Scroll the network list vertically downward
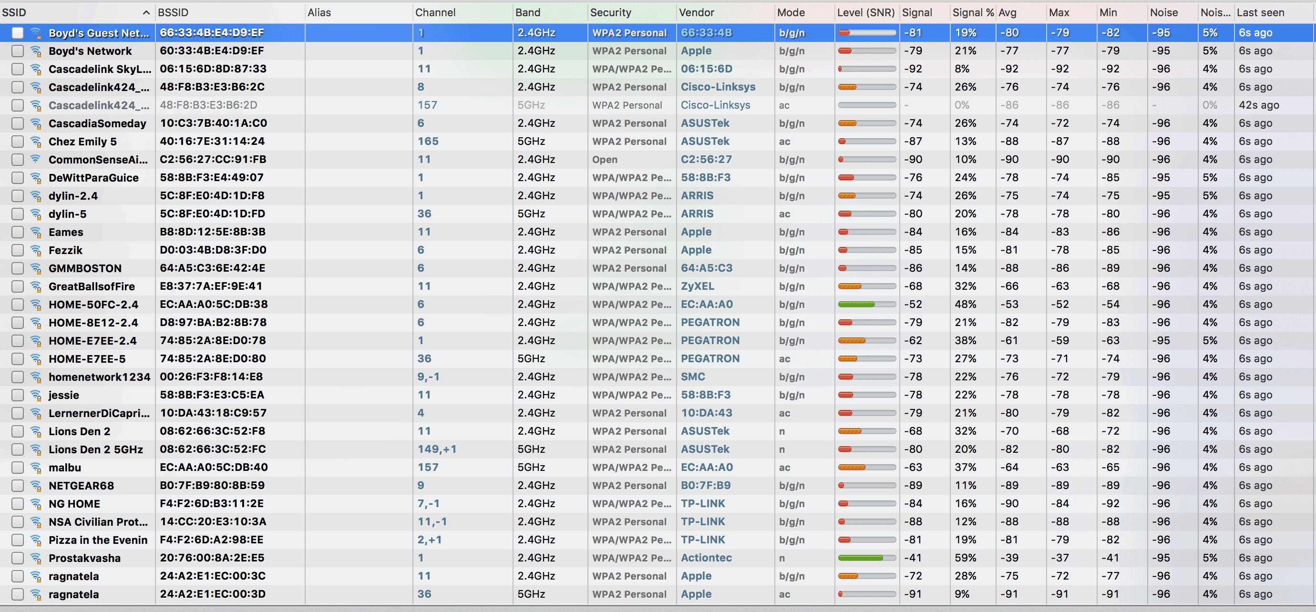 (x=1311, y=336)
